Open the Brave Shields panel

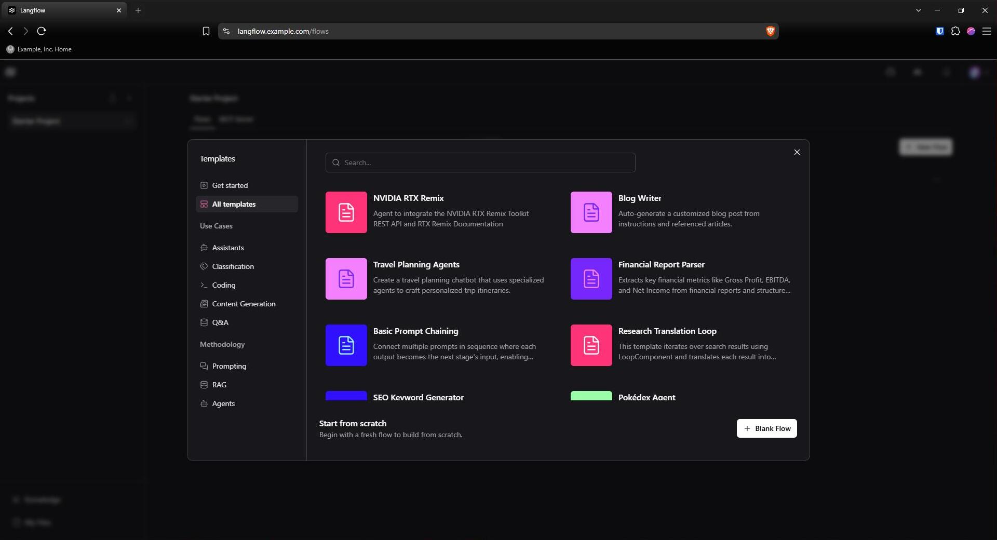(770, 31)
